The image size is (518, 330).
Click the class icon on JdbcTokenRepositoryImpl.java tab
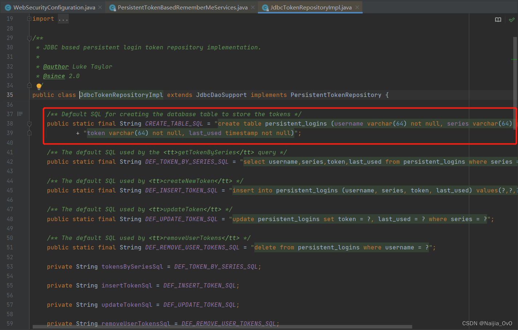pyautogui.click(x=265, y=8)
